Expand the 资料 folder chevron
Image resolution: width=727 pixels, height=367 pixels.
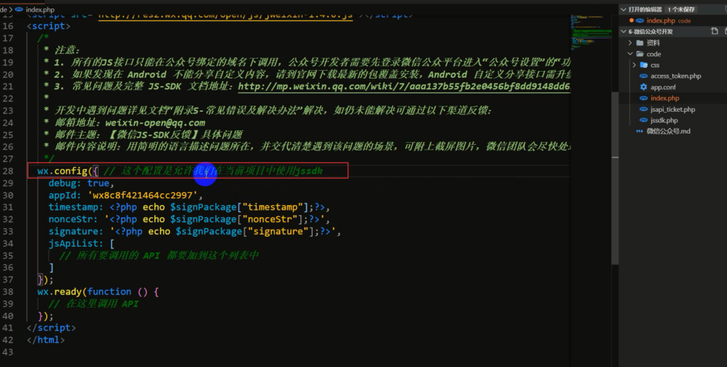coord(630,42)
